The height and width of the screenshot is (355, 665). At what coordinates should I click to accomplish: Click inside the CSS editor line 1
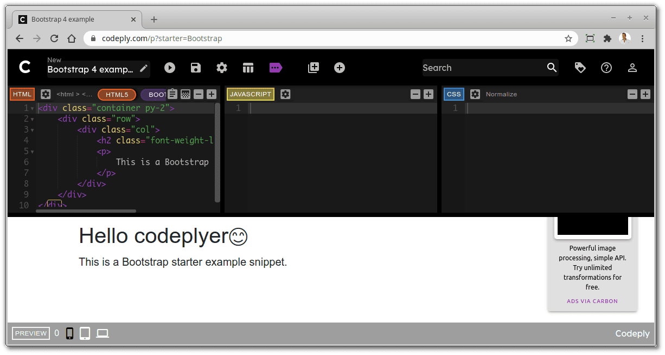(560, 108)
